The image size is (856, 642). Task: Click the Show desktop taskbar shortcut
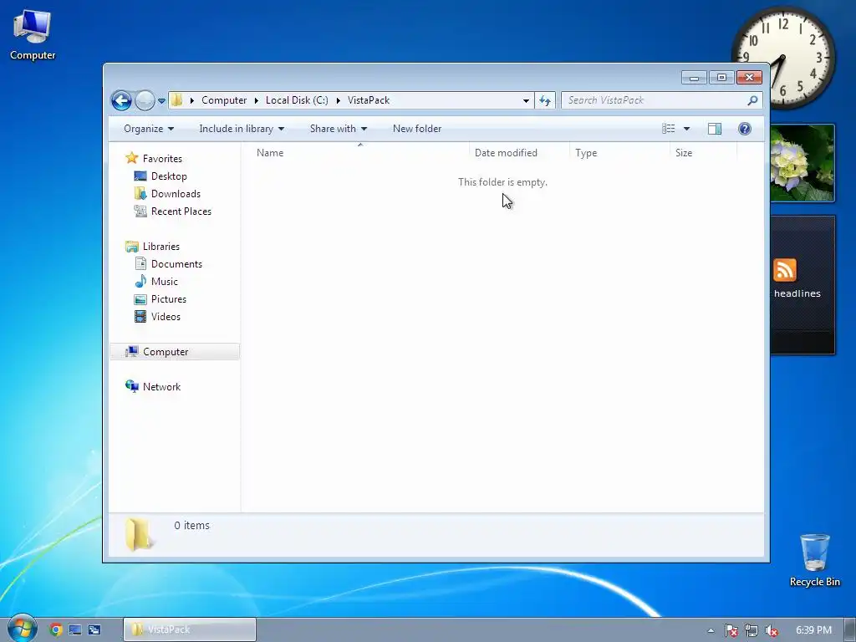pyautogui.click(x=75, y=629)
